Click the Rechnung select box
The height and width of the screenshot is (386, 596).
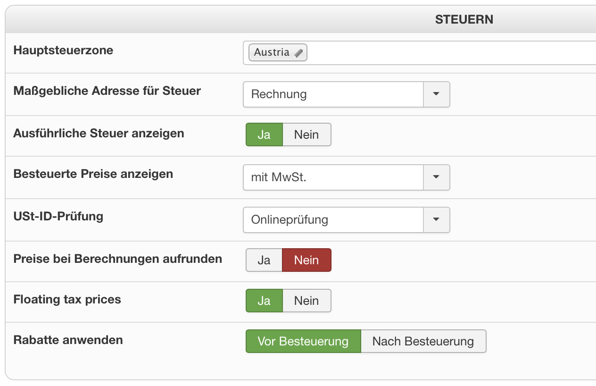333,94
